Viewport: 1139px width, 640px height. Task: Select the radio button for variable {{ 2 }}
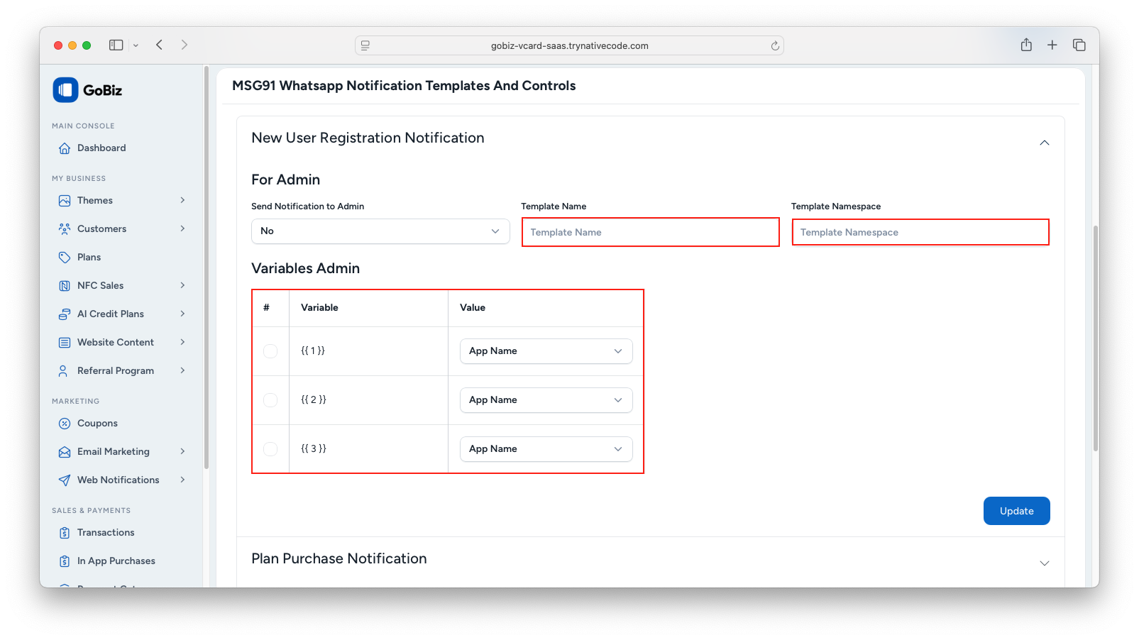click(x=270, y=400)
